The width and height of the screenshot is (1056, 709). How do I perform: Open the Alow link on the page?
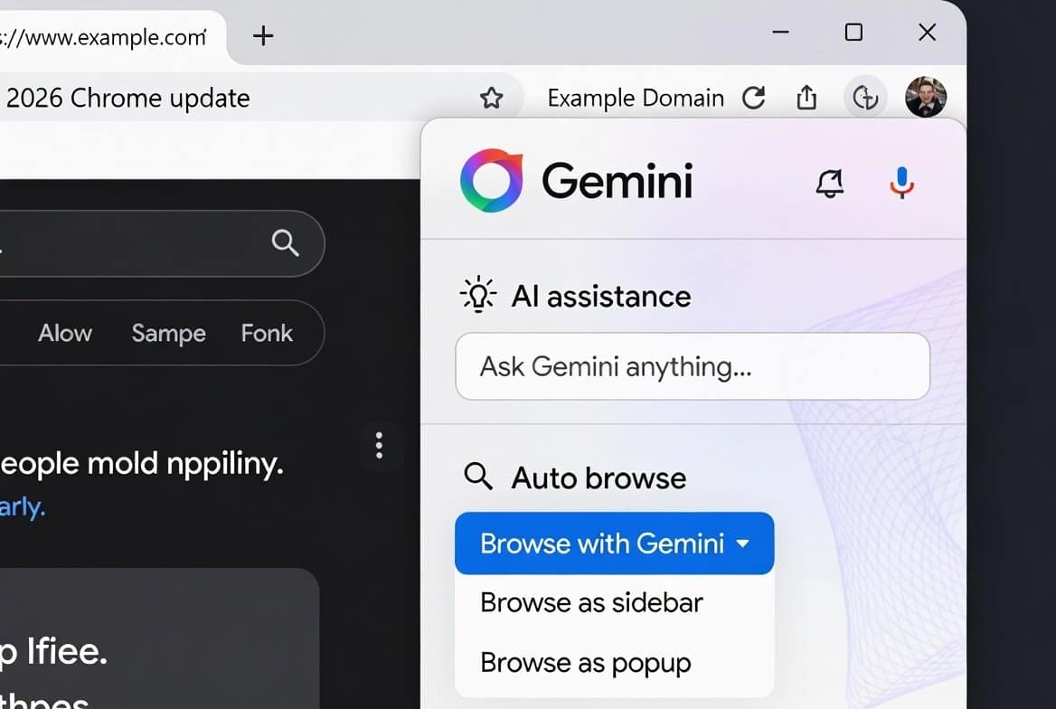point(64,333)
